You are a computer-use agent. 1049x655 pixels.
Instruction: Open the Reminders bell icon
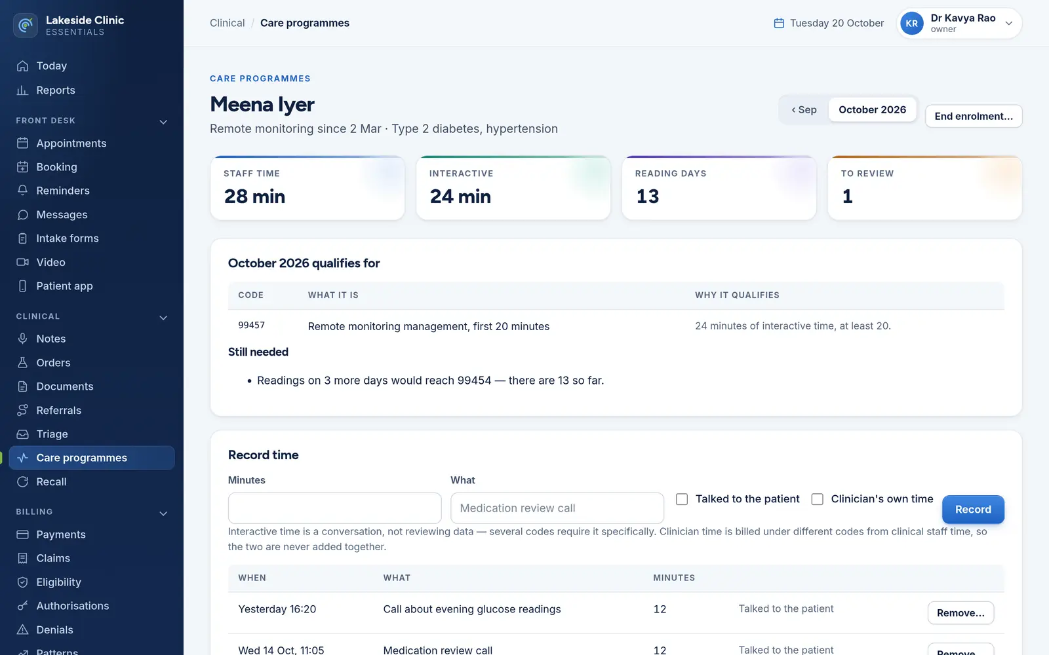pyautogui.click(x=23, y=191)
